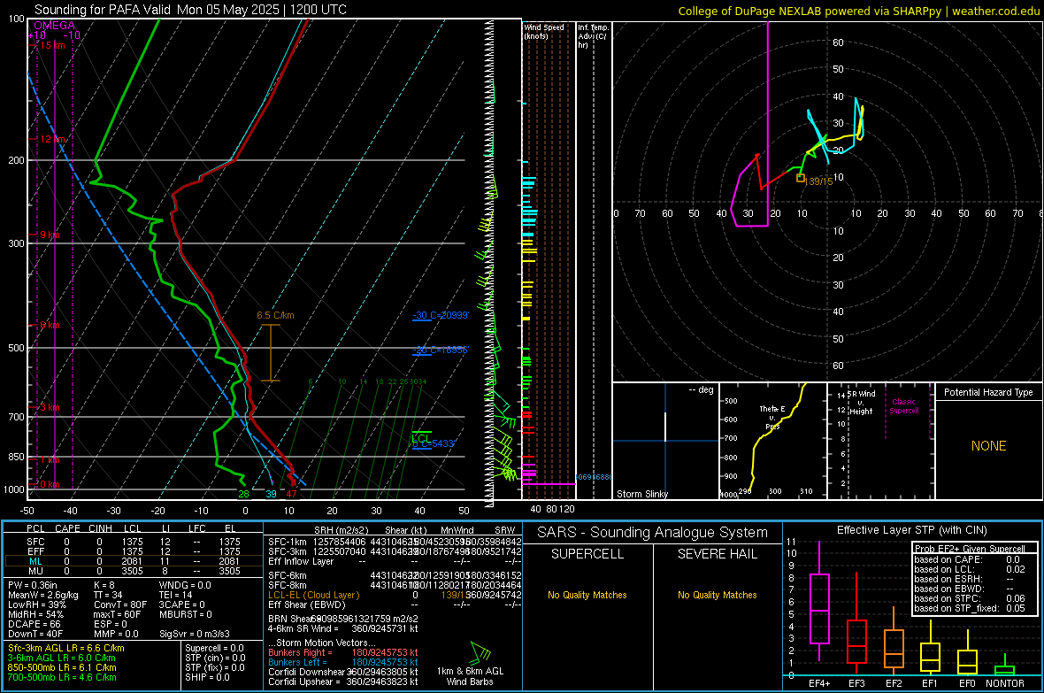Image resolution: width=1044 pixels, height=693 pixels.
Task: Click the SR Wind v. Height inset label
Action: 863,403
